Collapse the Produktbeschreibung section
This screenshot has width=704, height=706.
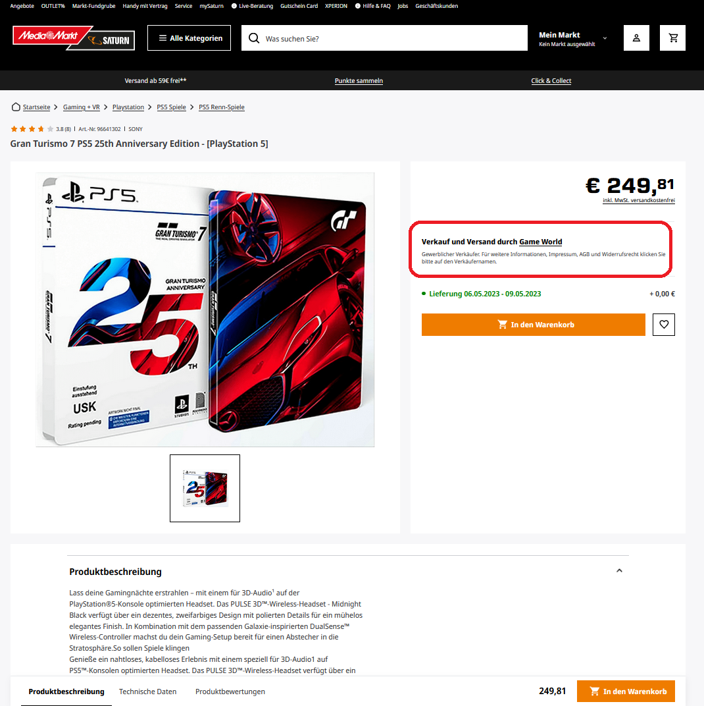[x=619, y=570]
